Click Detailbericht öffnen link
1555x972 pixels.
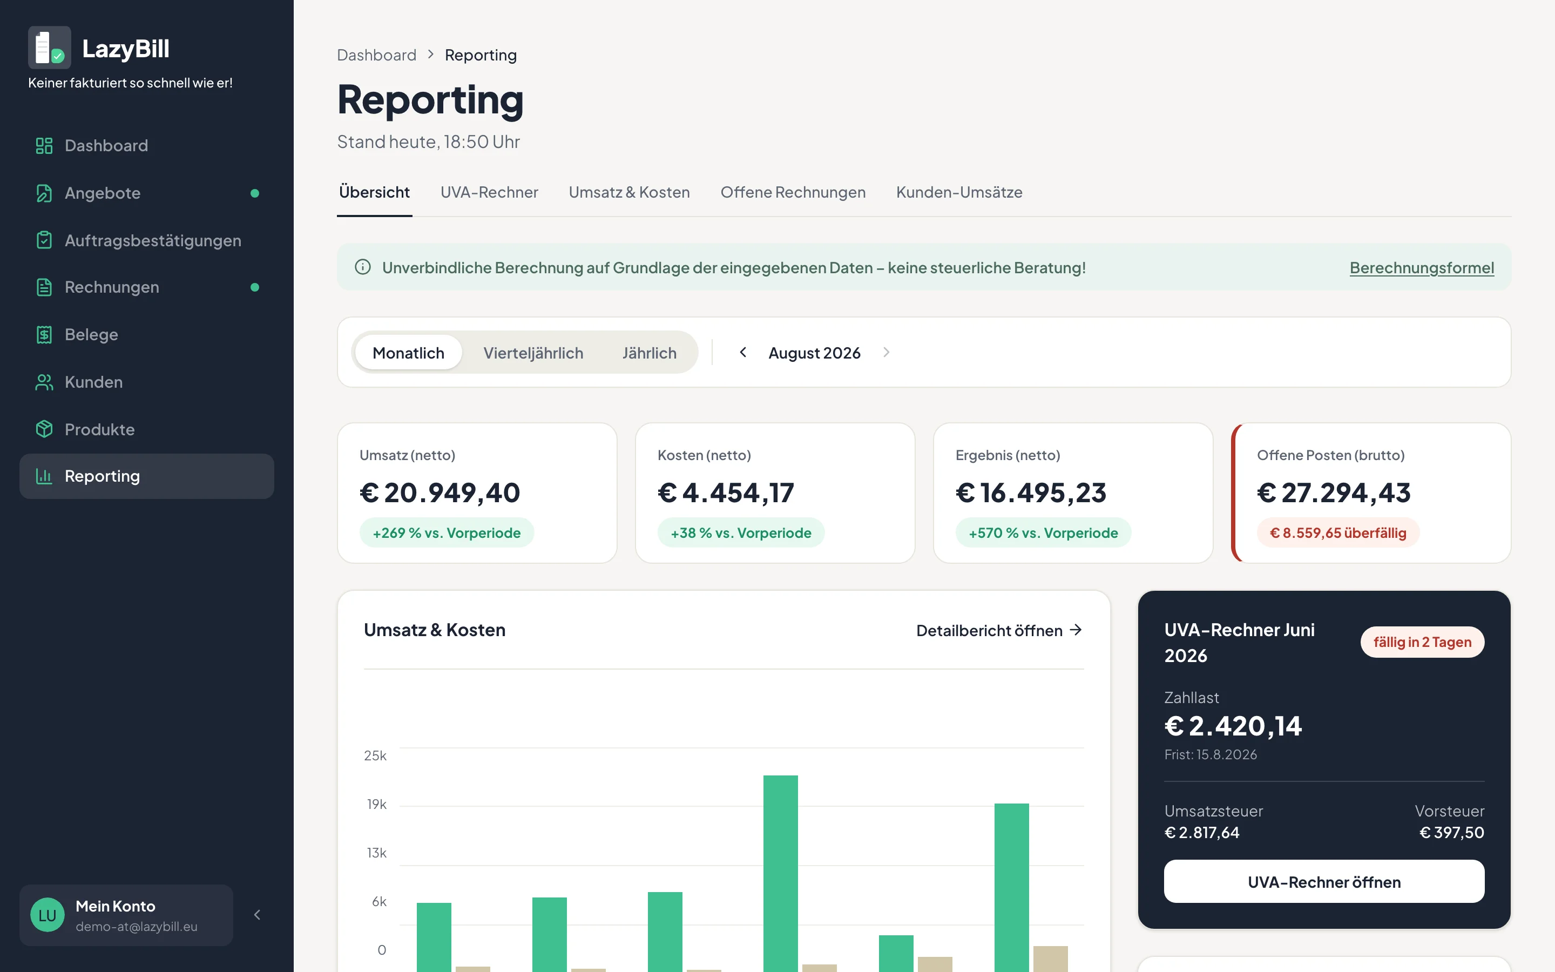(999, 630)
